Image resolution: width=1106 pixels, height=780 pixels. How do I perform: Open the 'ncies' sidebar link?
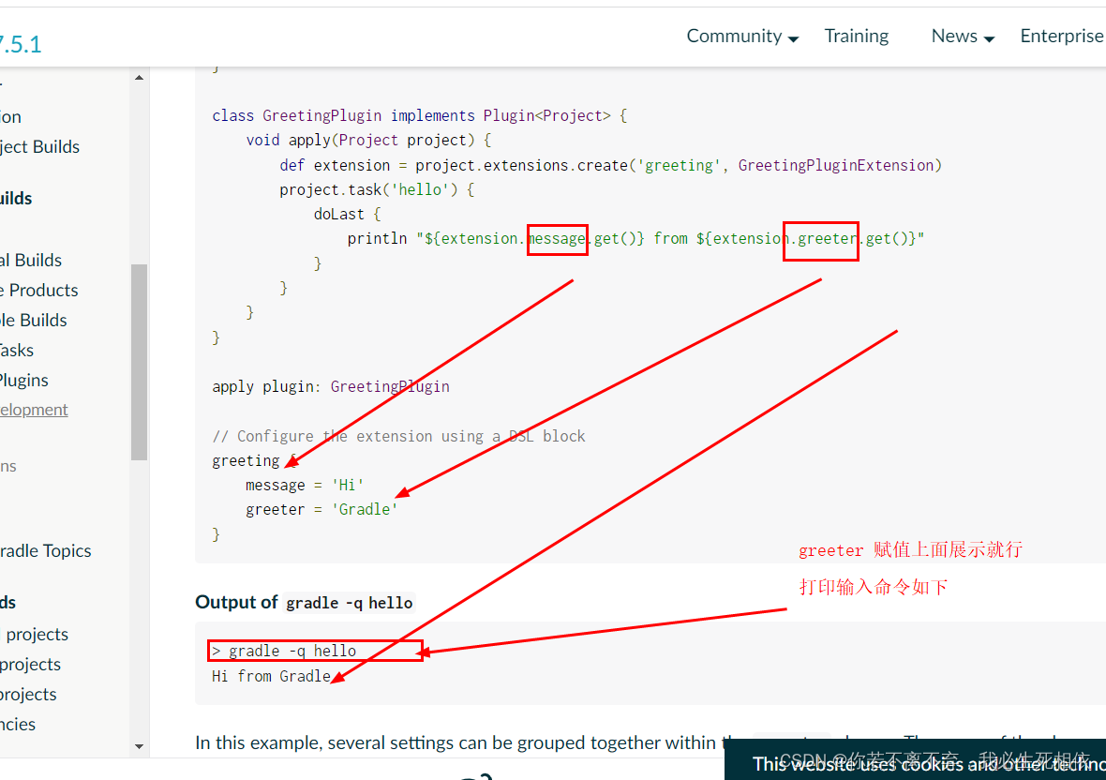tap(18, 725)
